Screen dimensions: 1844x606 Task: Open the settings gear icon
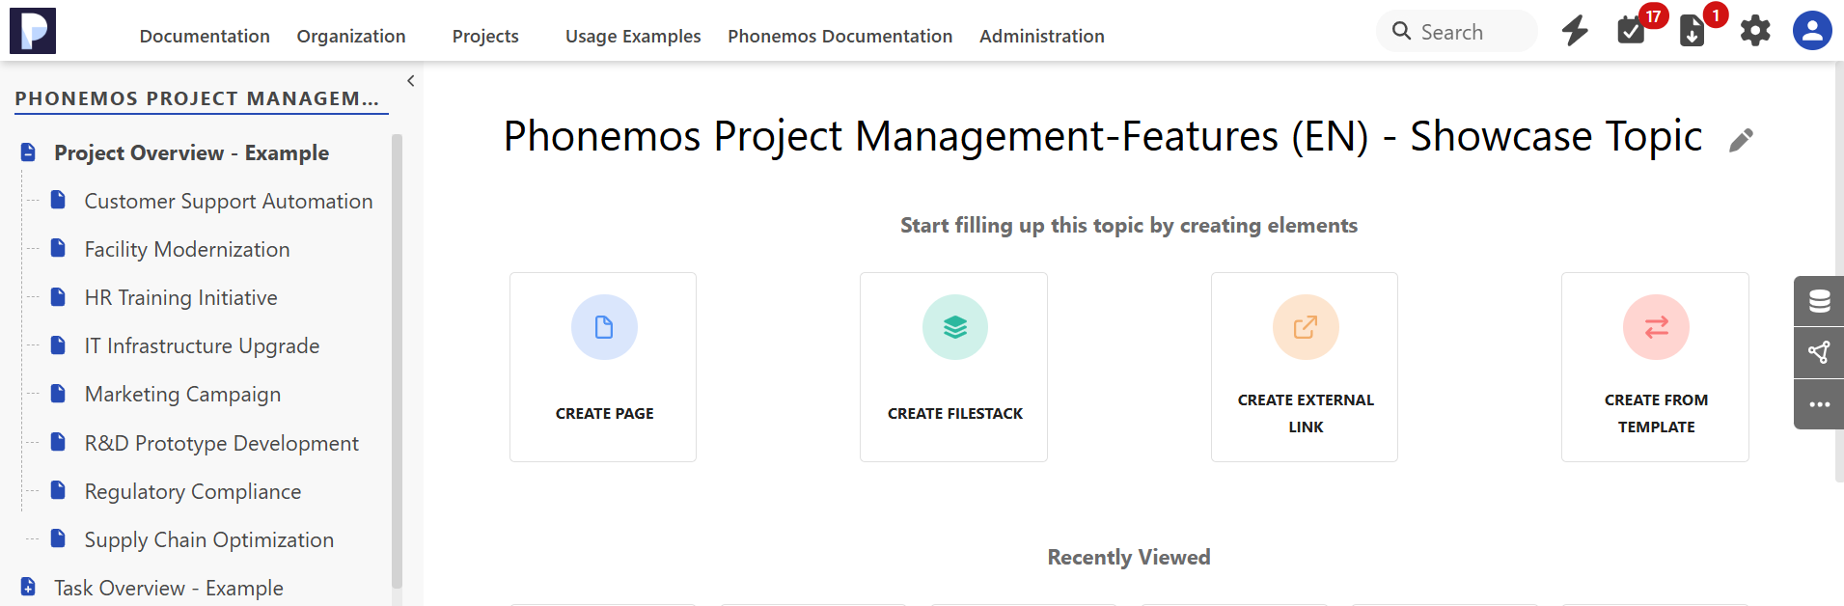pos(1755,31)
